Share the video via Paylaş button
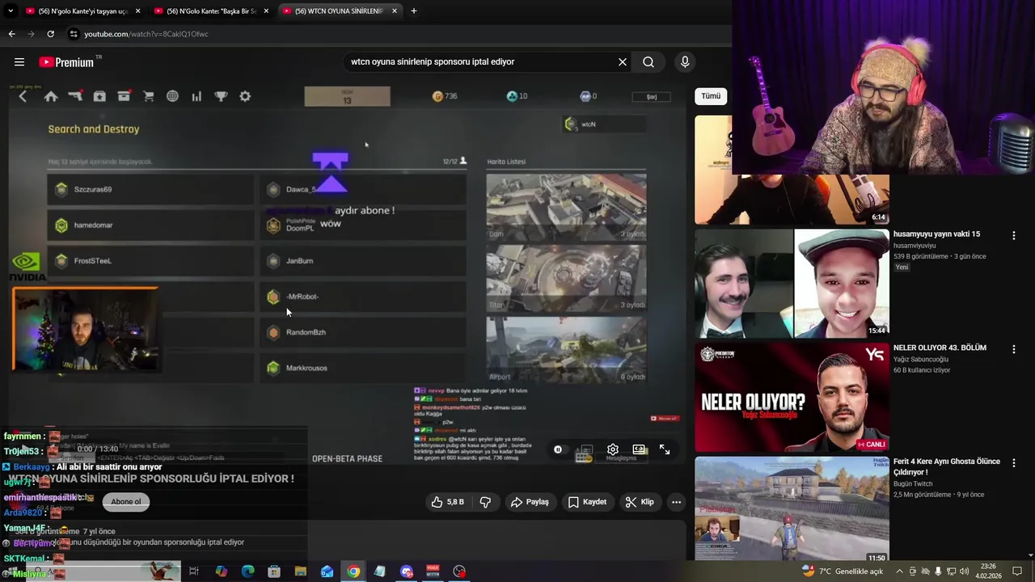1035x582 pixels. pos(530,502)
